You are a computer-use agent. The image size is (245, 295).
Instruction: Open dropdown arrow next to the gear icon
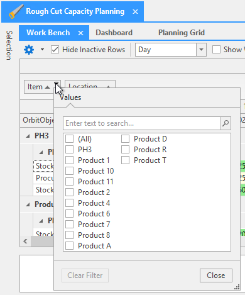[x=42, y=50]
